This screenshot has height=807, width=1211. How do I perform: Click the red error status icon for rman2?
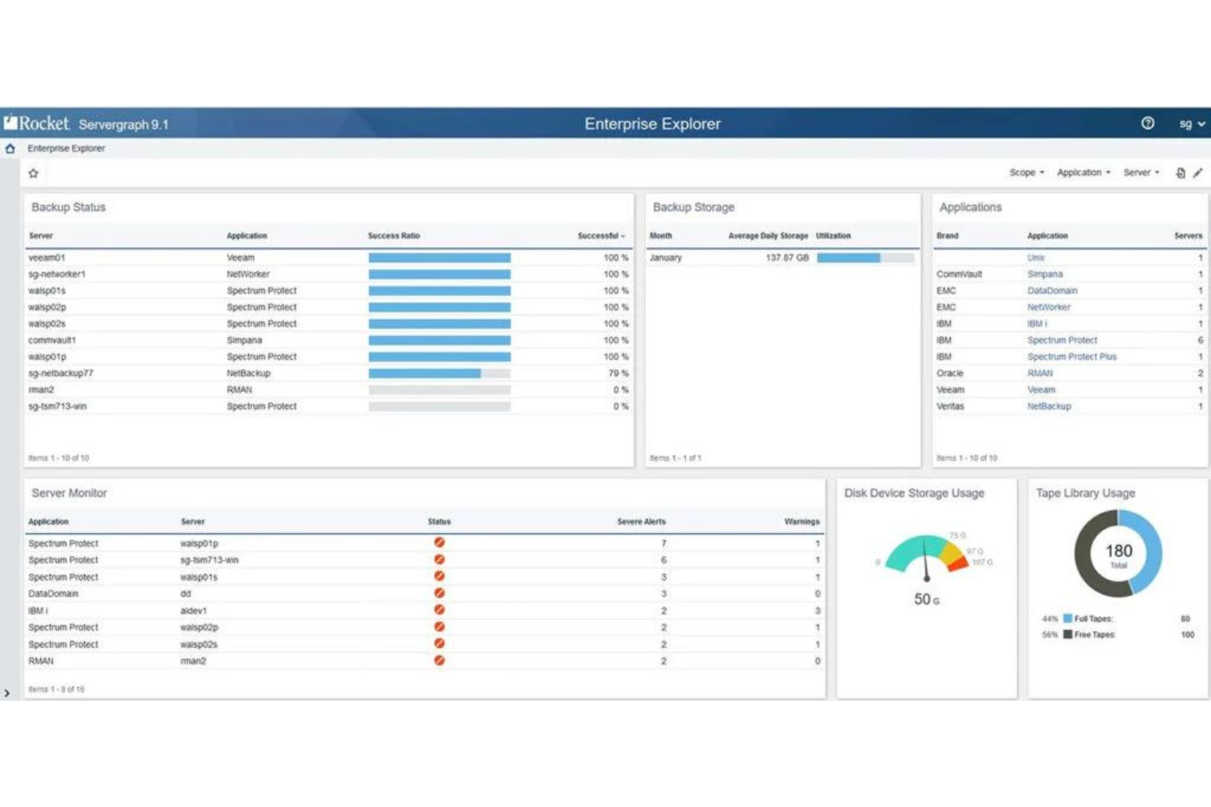click(x=440, y=661)
